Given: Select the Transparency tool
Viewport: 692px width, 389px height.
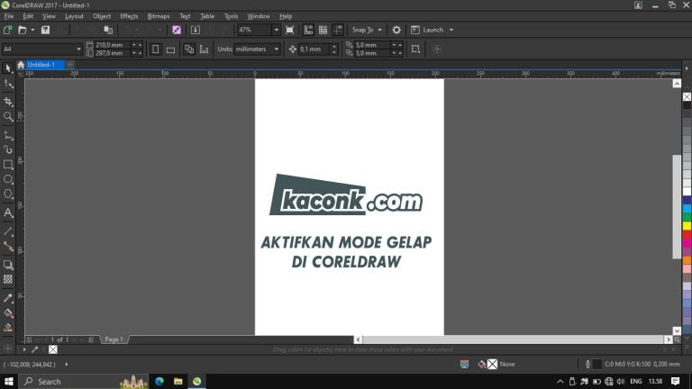Looking at the screenshot, I should click(x=8, y=279).
